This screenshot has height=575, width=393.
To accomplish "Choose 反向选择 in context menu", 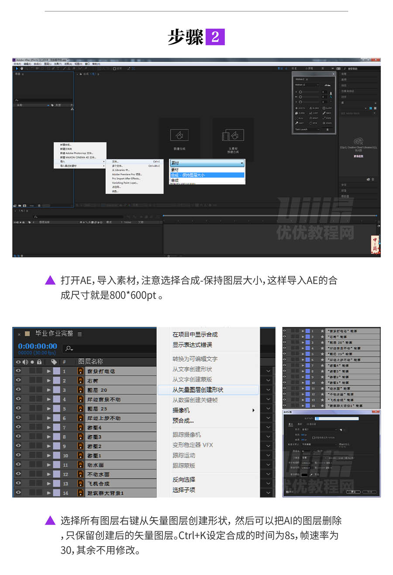I will coord(184,480).
